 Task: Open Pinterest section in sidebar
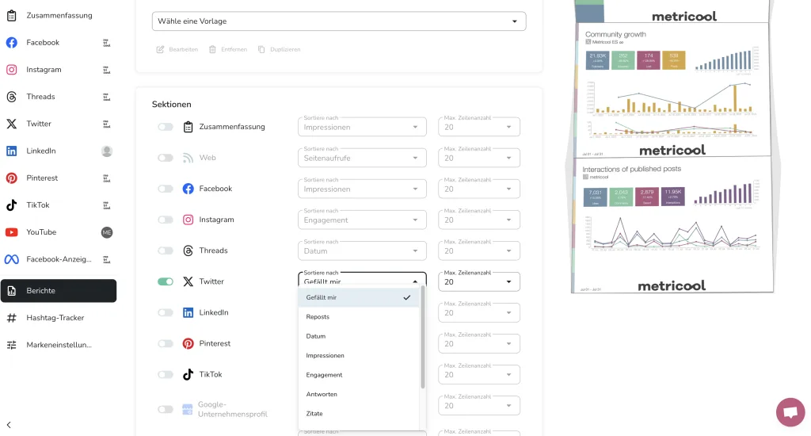pos(42,178)
